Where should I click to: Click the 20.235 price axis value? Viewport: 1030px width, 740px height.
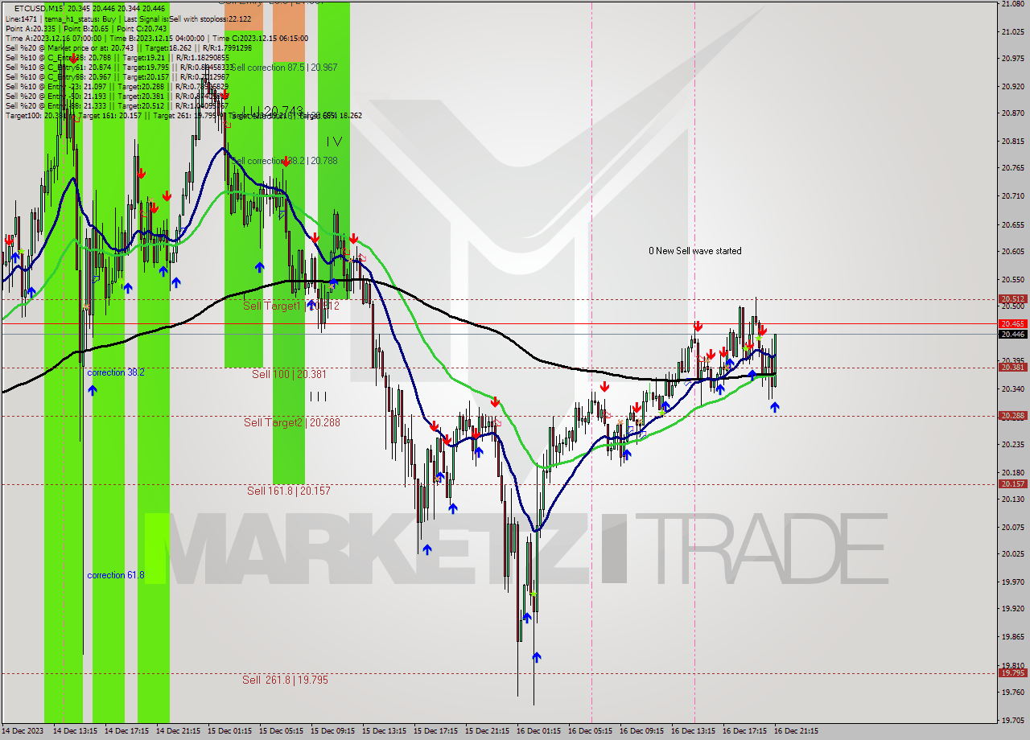(1012, 444)
